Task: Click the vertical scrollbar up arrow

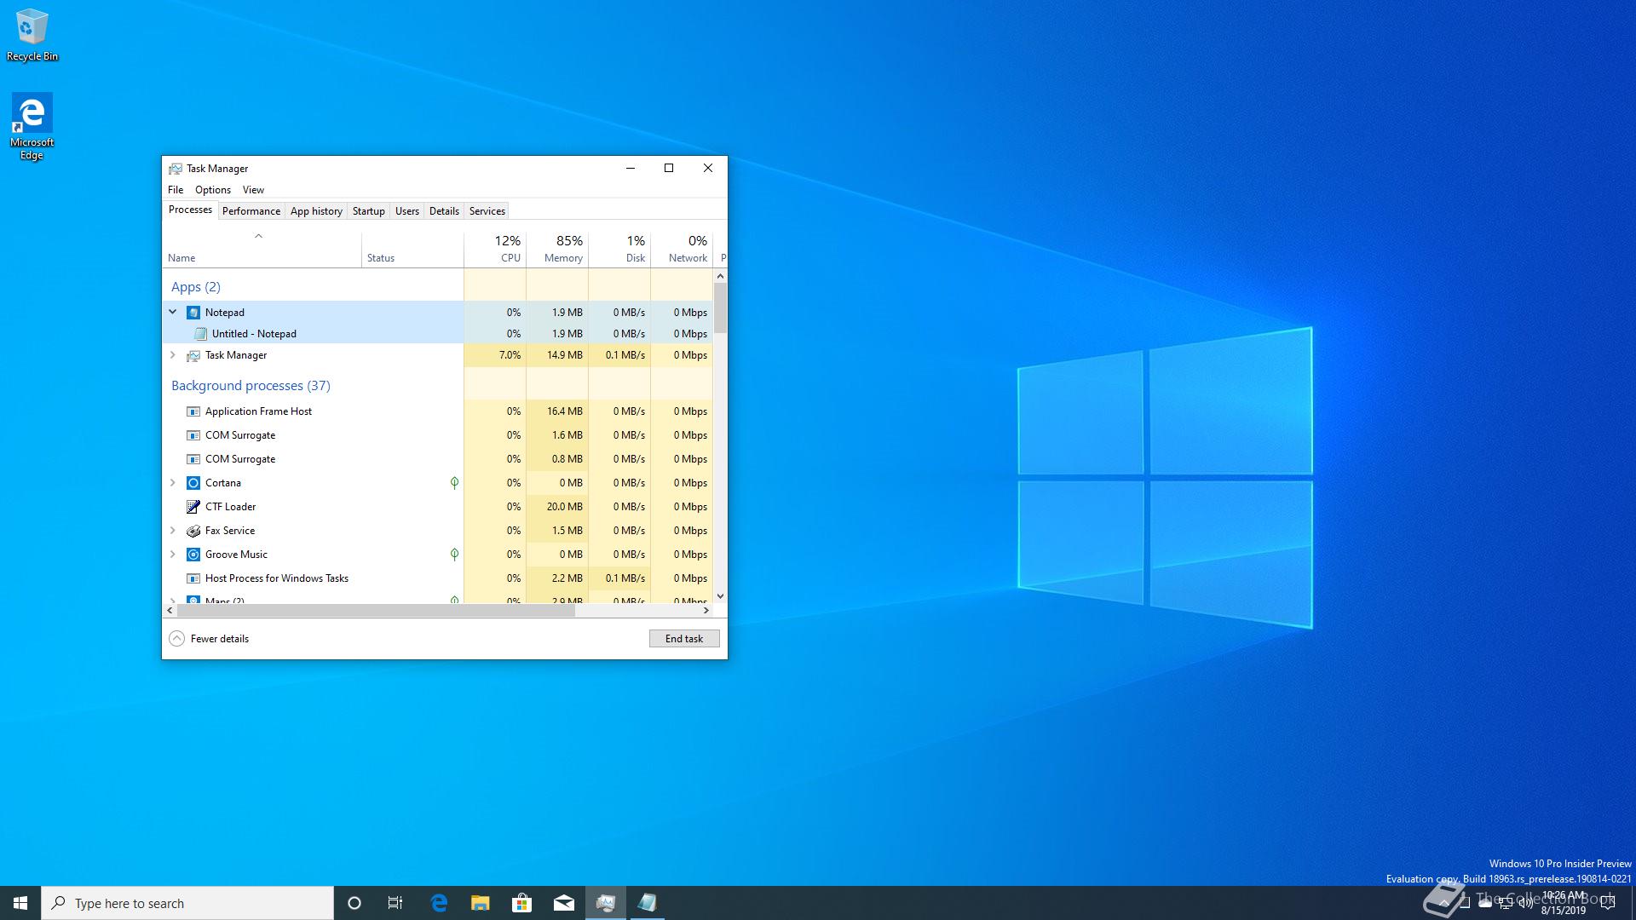Action: 721,276
